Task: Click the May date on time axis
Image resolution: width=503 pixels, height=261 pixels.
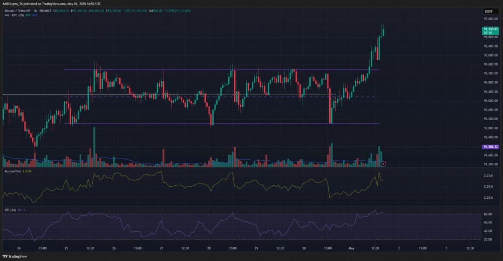Action: click(352, 248)
